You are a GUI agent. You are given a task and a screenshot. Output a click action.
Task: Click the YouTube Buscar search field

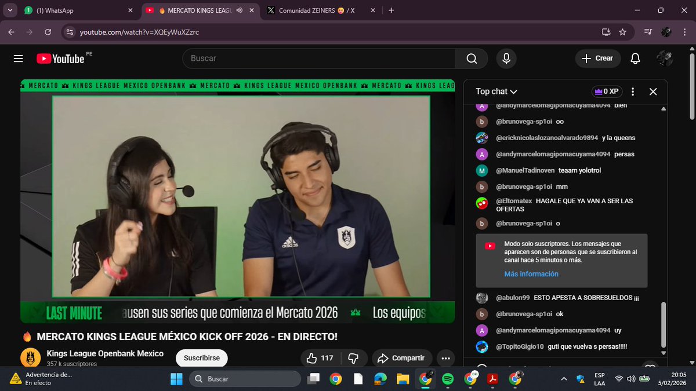[319, 59]
